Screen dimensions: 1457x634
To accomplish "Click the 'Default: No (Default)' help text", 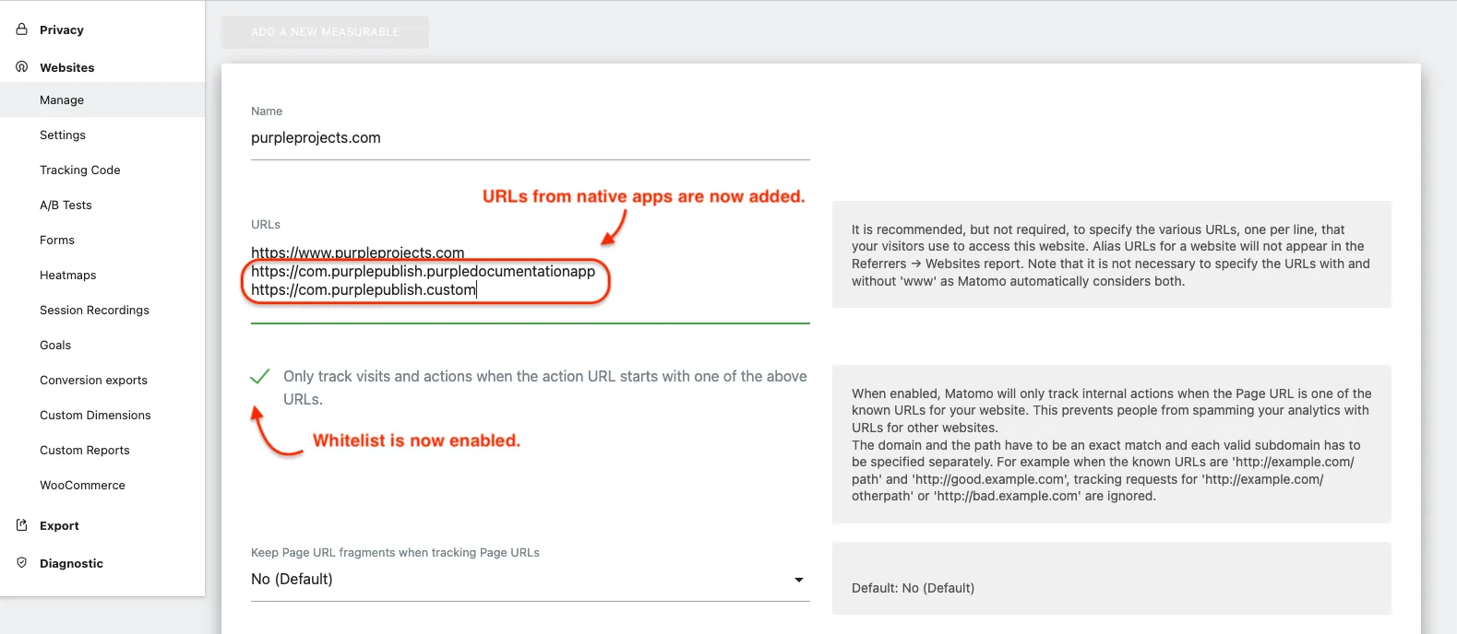I will [x=913, y=588].
